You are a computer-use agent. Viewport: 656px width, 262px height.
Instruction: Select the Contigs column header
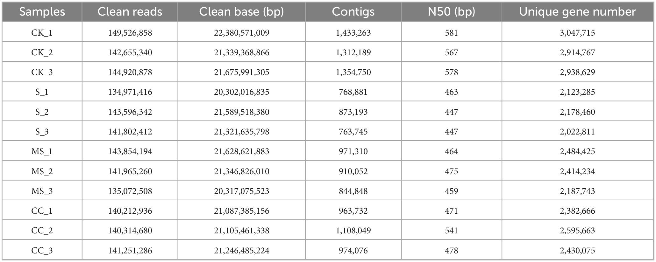(353, 12)
